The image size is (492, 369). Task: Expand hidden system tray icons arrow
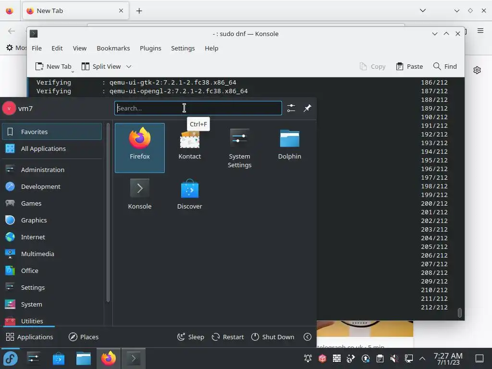[x=422, y=358]
